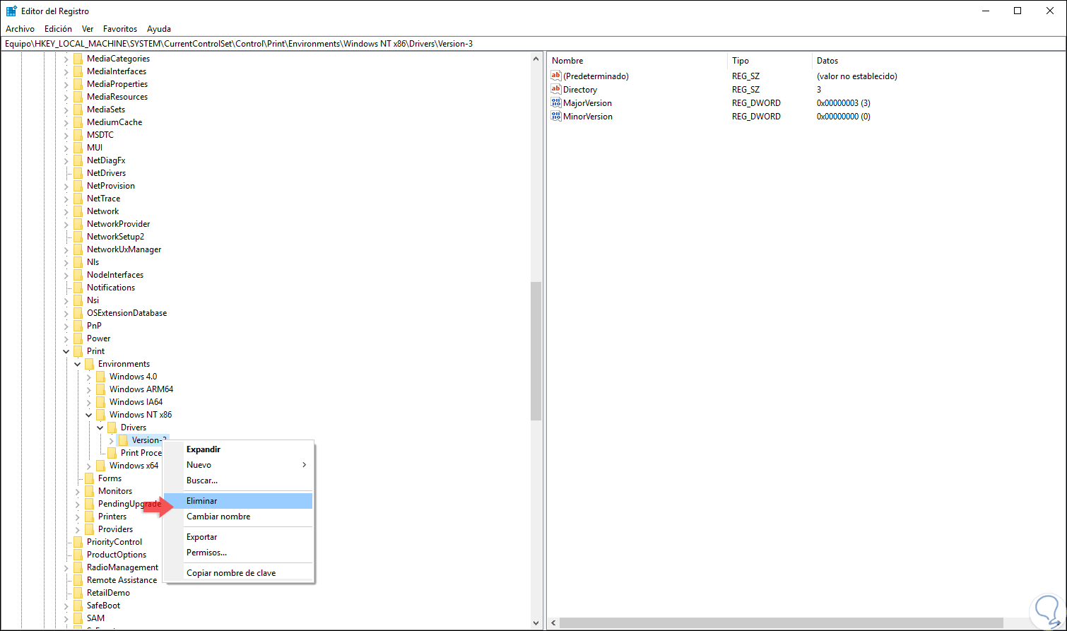
Task: Click the folder icon for SafeBoot
Action: coord(78,606)
